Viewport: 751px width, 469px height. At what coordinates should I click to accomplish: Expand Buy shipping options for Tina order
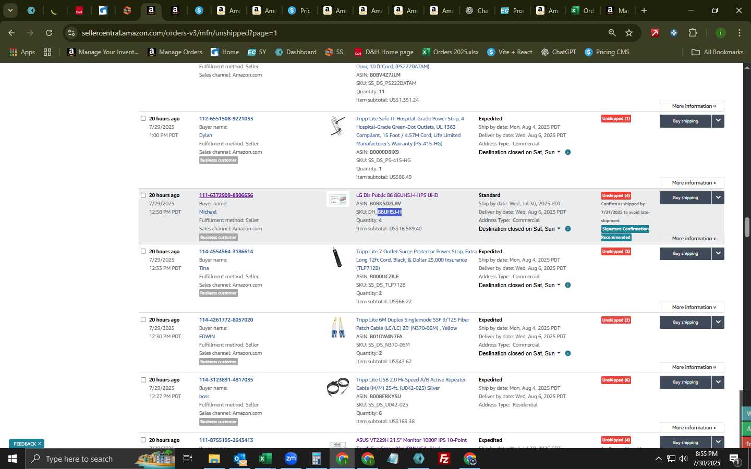tap(718, 253)
